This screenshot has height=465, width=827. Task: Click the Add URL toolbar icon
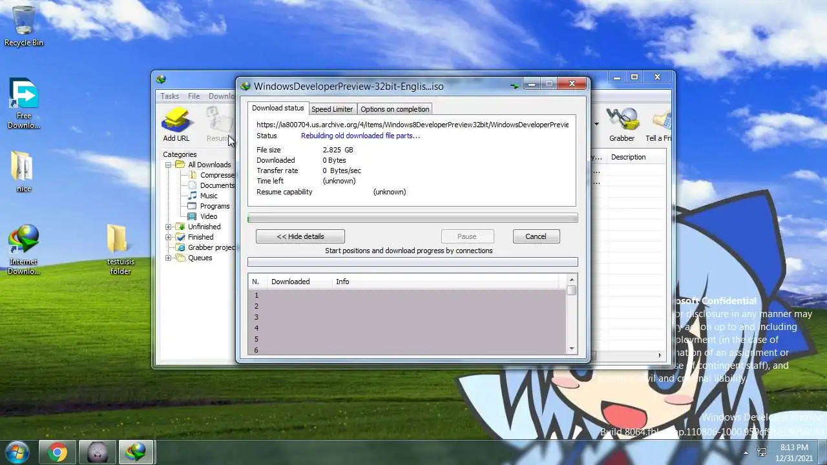(x=176, y=124)
